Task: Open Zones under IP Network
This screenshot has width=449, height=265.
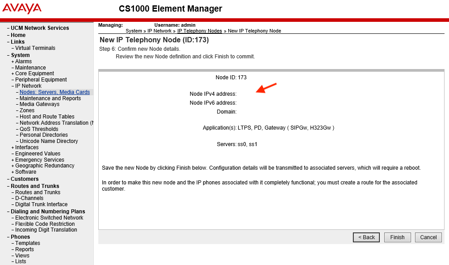Action: click(27, 110)
